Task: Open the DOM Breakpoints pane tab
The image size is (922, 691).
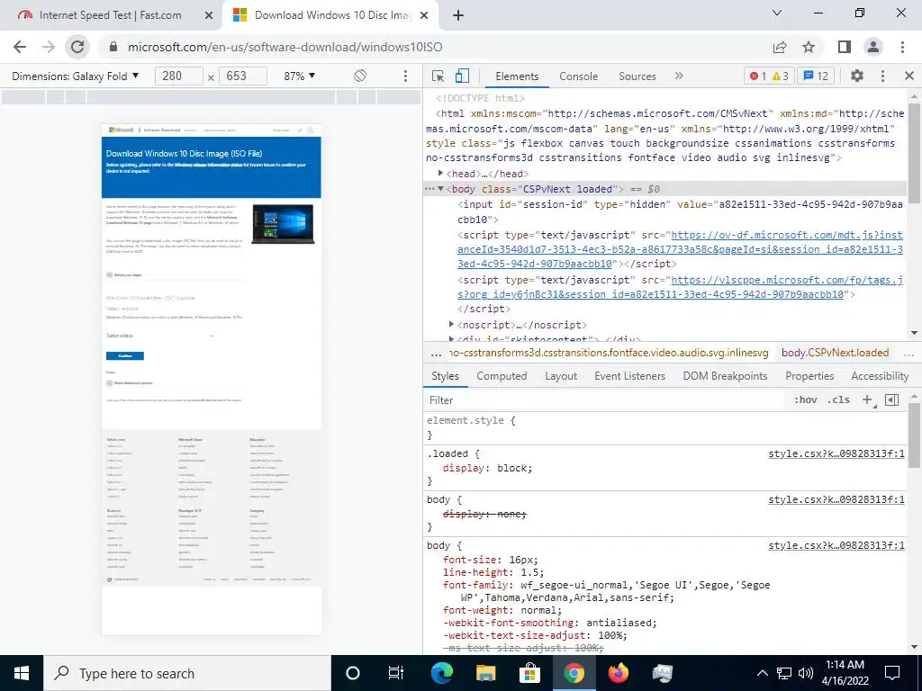Action: click(x=725, y=376)
